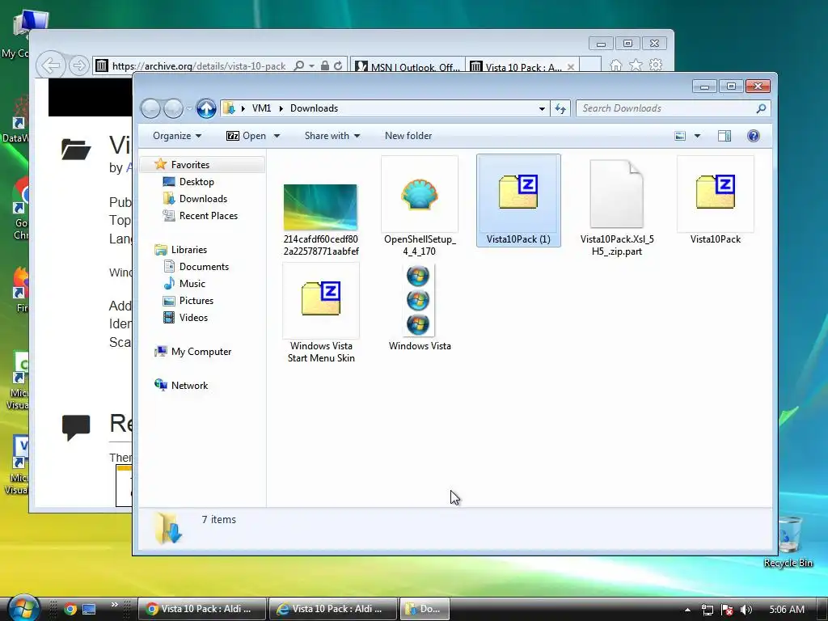This screenshot has width=828, height=621.
Task: Expand the address bar history dropdown
Action: click(x=542, y=109)
